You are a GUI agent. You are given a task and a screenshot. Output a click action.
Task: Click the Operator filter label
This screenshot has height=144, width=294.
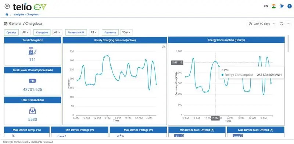11,33
